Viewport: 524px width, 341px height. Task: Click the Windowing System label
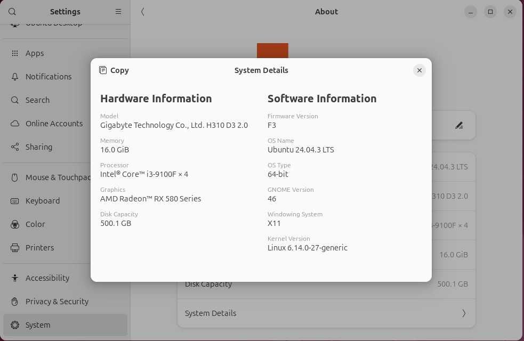295,214
